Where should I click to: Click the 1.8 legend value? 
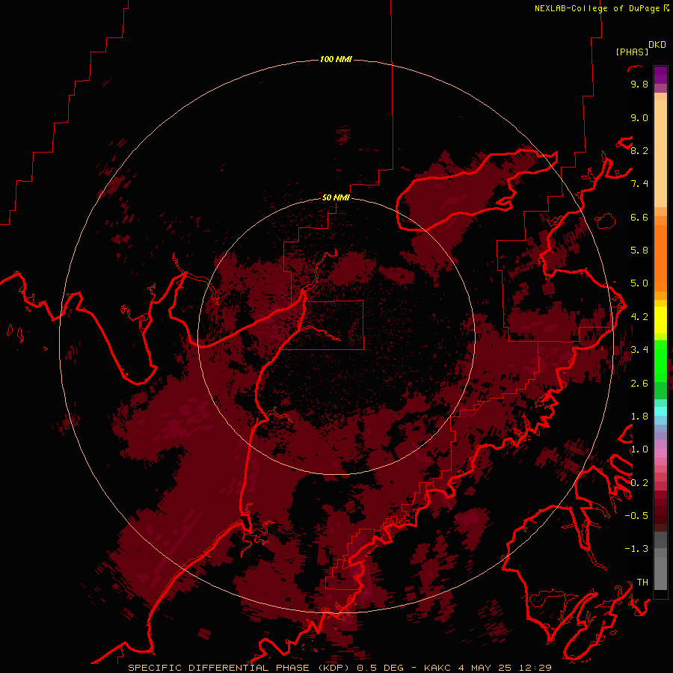[639, 417]
